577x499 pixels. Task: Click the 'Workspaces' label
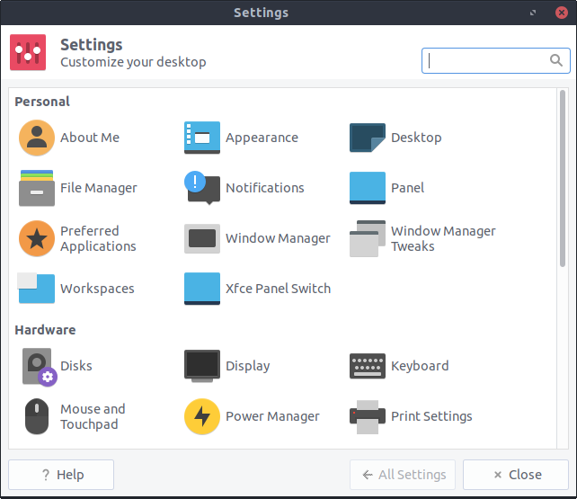pos(97,289)
